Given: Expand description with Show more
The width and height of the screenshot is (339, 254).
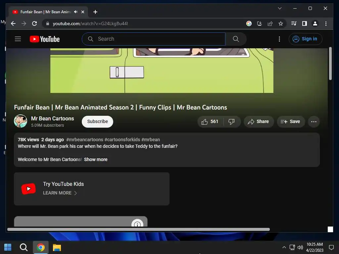Looking at the screenshot, I should (96, 159).
